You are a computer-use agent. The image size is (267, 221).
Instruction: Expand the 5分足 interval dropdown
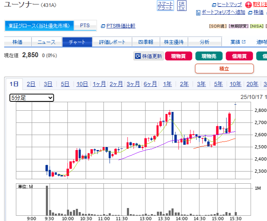(x=32, y=98)
